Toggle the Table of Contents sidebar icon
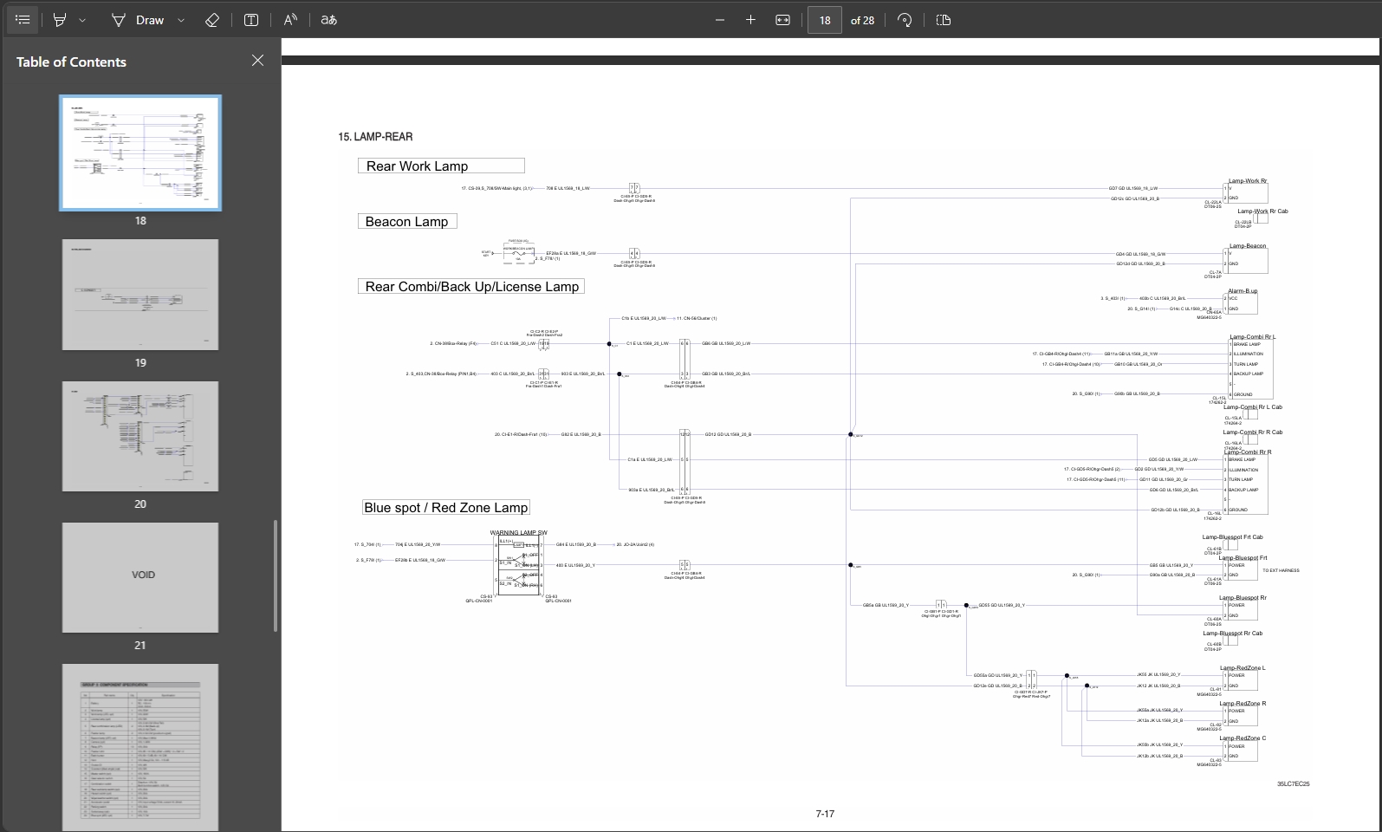Image resolution: width=1382 pixels, height=832 pixels. [x=23, y=20]
